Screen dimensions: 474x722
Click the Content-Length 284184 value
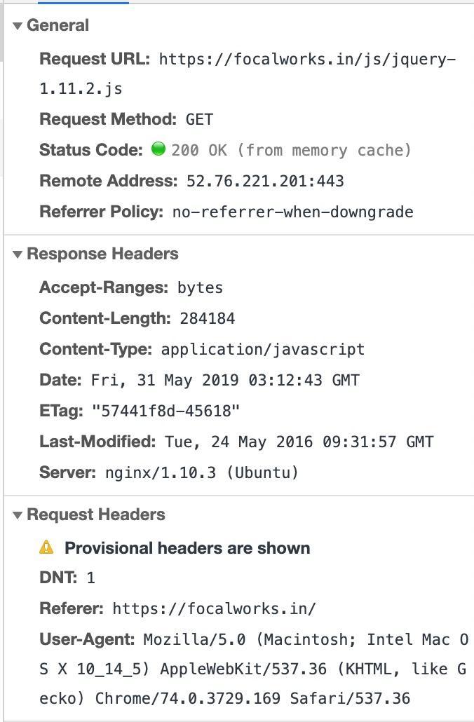[x=207, y=319]
